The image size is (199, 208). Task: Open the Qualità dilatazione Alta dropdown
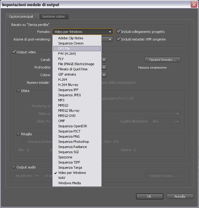click(166, 121)
